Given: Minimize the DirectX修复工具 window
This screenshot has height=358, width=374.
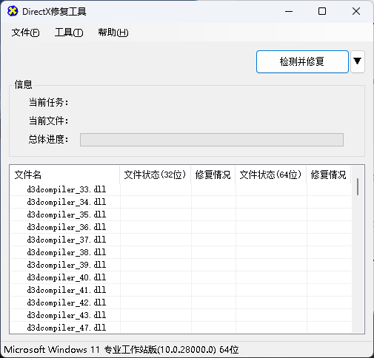Looking at the screenshot, I should point(289,11).
